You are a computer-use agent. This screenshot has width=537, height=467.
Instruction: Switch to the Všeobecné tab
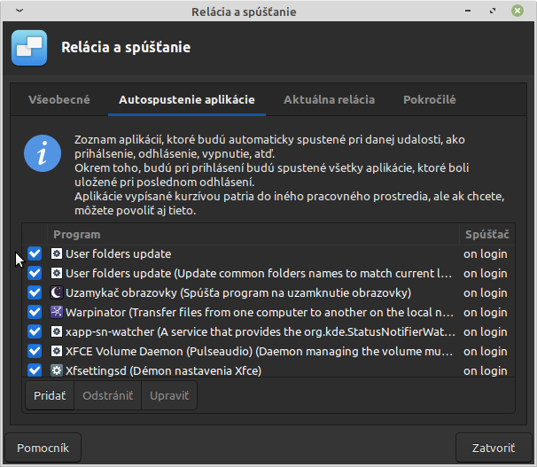[x=59, y=100]
